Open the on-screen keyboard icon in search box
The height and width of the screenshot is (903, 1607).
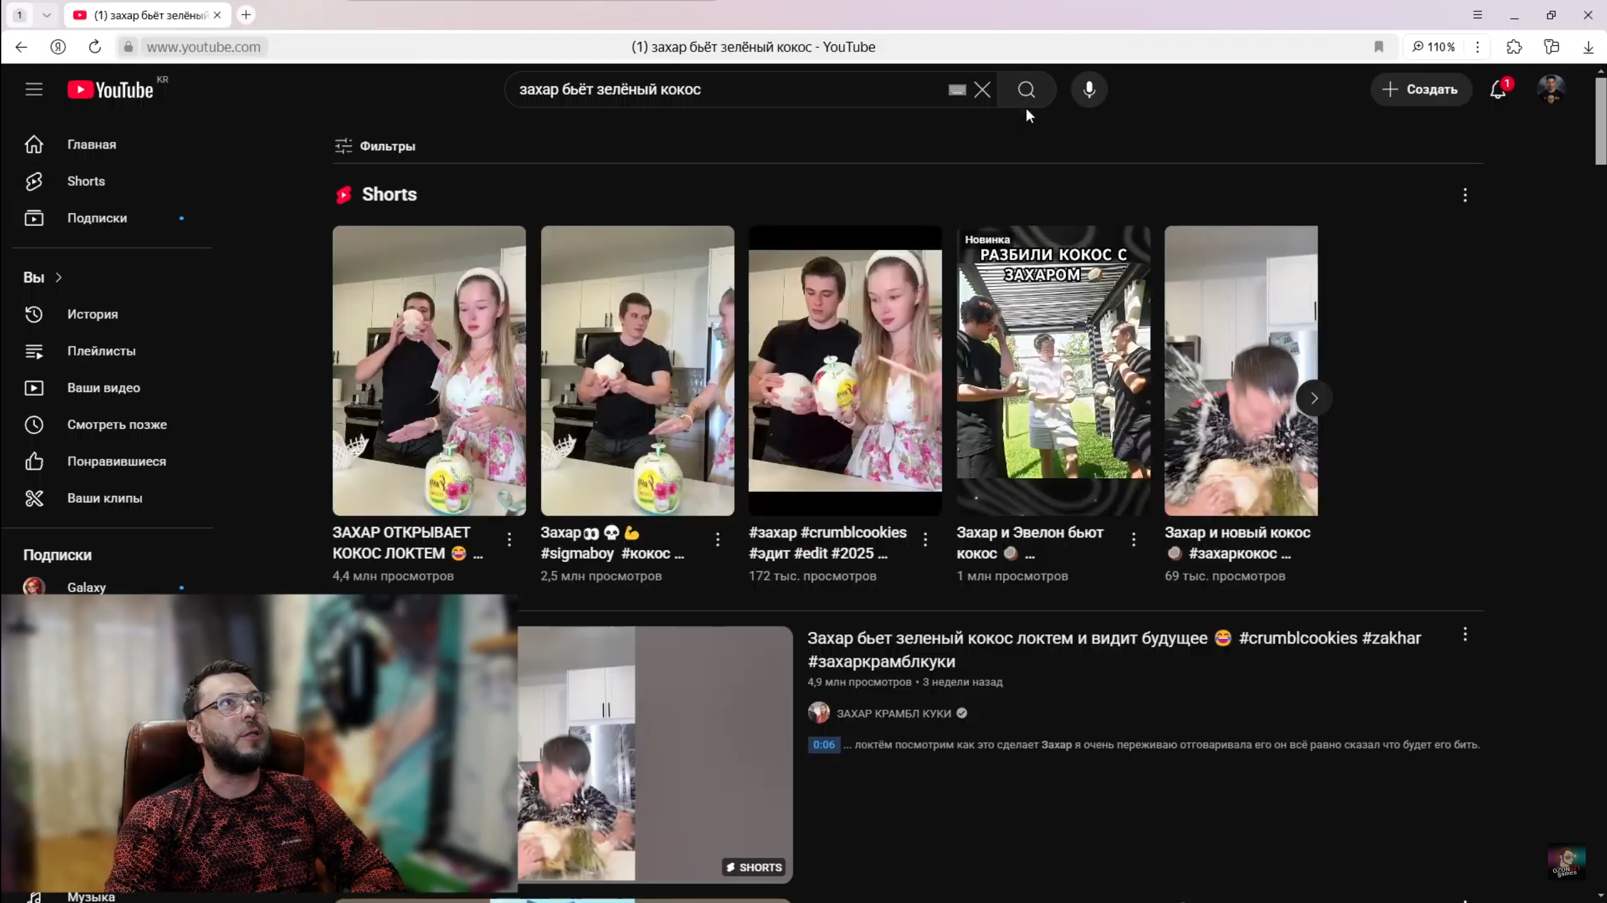point(957,90)
